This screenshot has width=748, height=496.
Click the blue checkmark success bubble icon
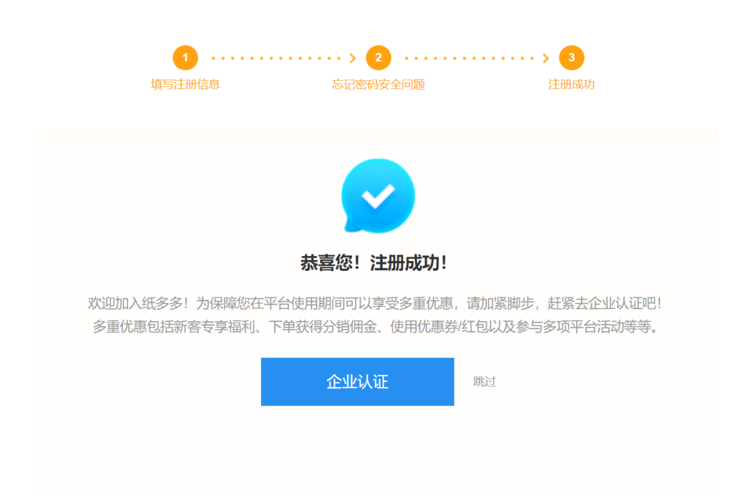pos(378,196)
